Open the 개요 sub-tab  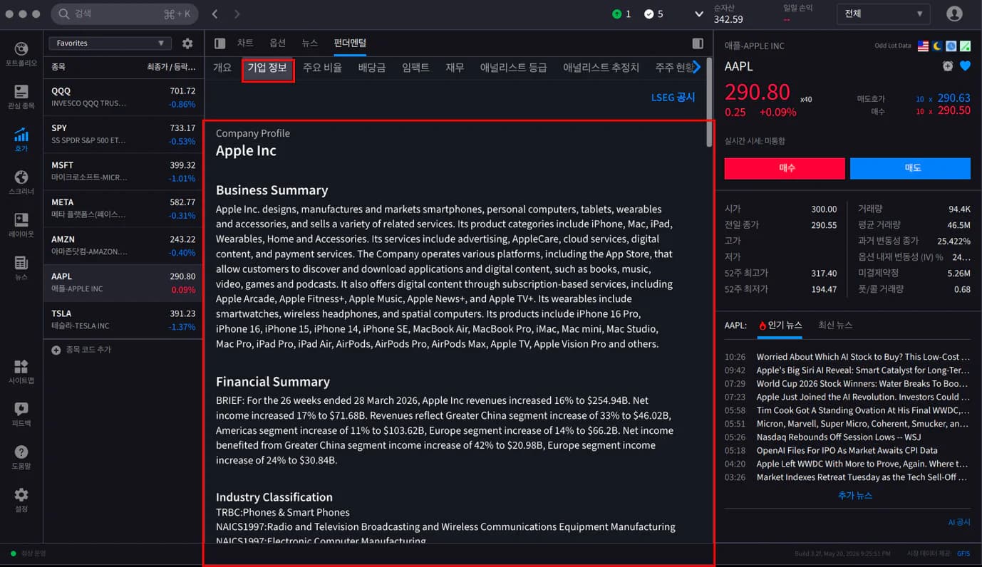click(x=222, y=68)
